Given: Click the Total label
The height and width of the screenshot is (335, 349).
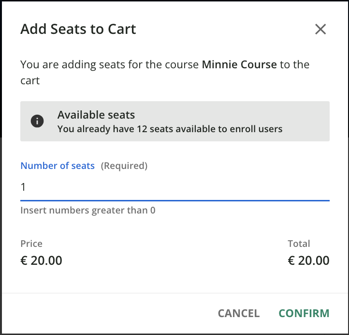Looking at the screenshot, I should point(299,244).
